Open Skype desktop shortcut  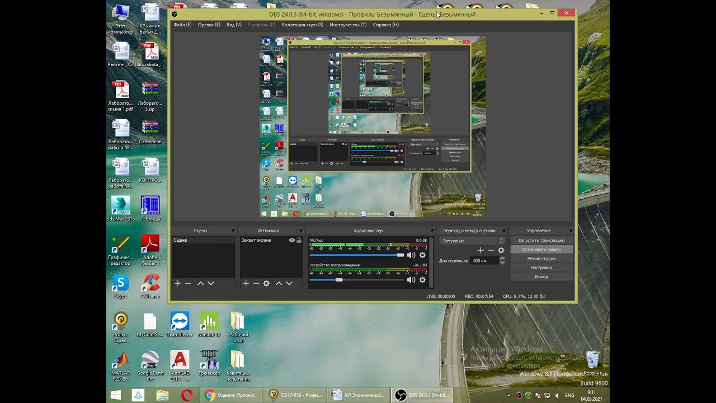(121, 286)
